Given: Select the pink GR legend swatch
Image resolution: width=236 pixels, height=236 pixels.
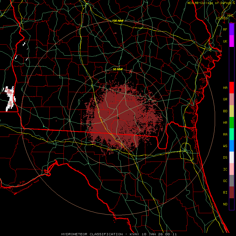Looking at the screenshot, I should [232, 99].
